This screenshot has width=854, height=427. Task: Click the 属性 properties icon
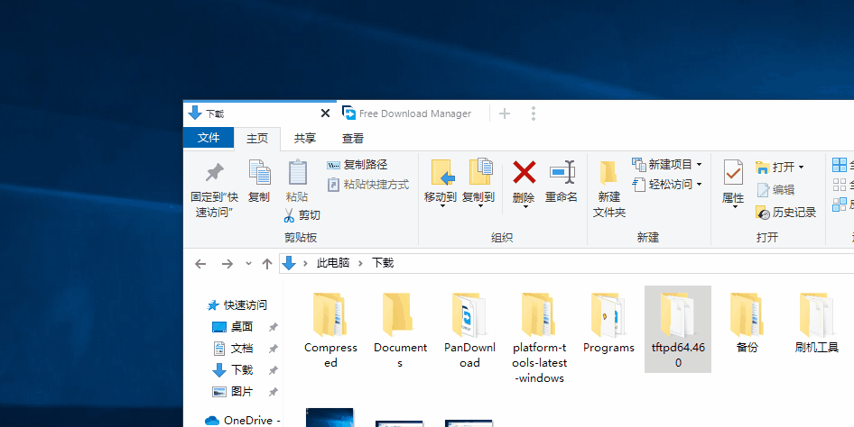tap(733, 172)
